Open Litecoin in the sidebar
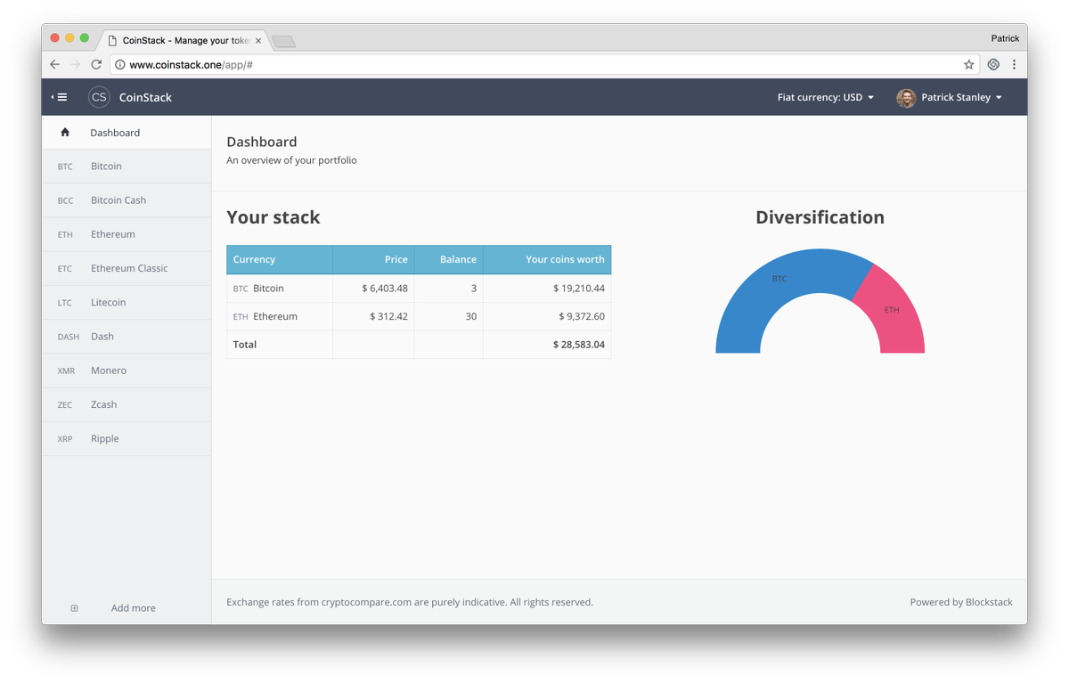The width and height of the screenshot is (1069, 684). tap(126, 302)
